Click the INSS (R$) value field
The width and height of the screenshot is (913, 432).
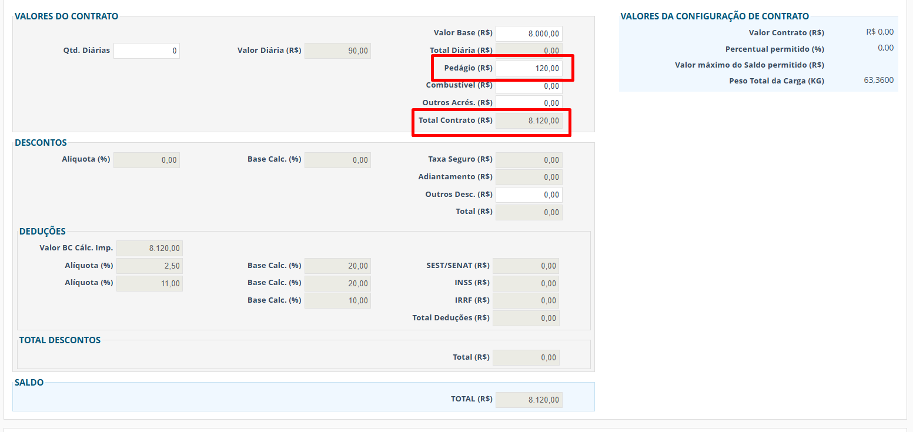[x=526, y=283]
